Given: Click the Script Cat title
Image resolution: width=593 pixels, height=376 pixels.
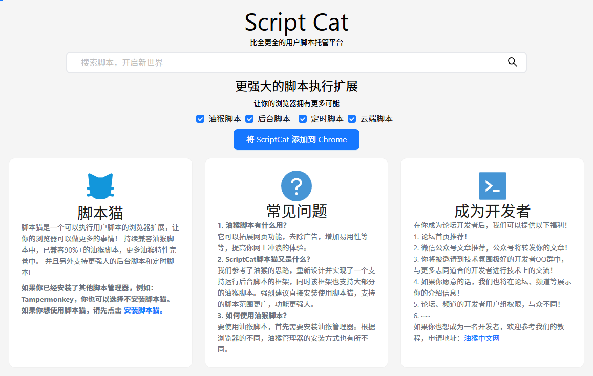Looking at the screenshot, I should tap(296, 23).
